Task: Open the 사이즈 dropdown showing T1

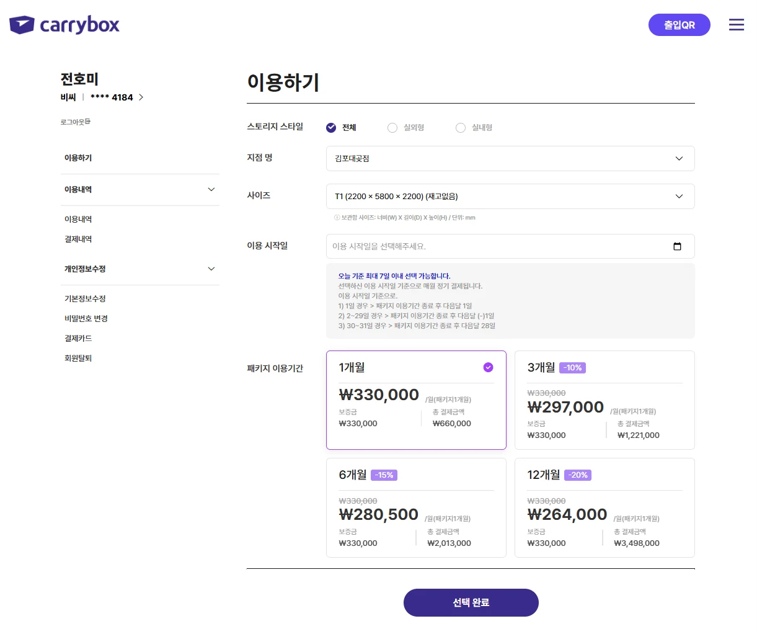Action: [x=510, y=196]
